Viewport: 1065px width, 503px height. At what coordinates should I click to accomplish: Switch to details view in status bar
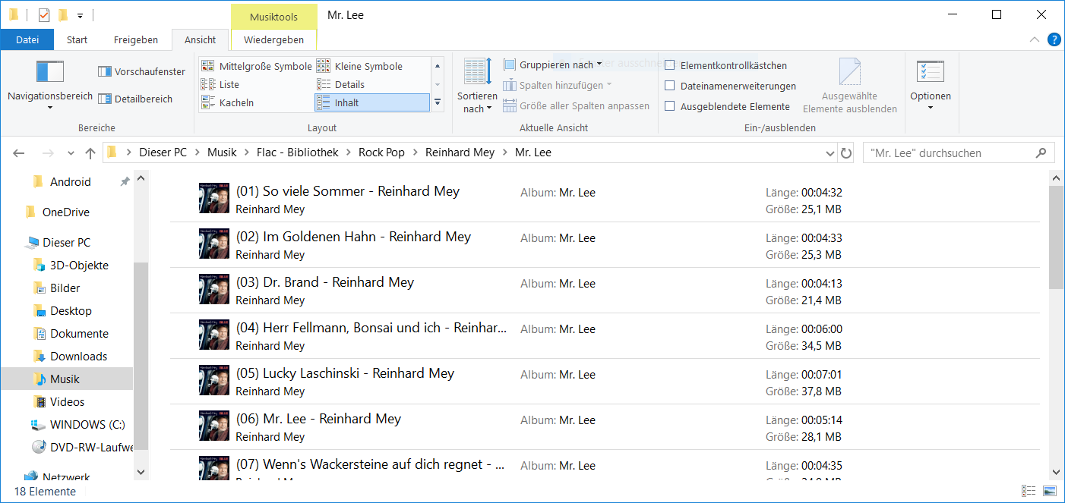pyautogui.click(x=1029, y=492)
